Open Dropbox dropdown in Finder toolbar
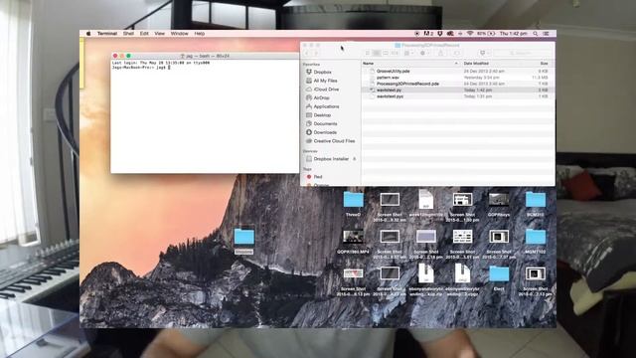The image size is (636, 358). pyautogui.click(x=484, y=53)
